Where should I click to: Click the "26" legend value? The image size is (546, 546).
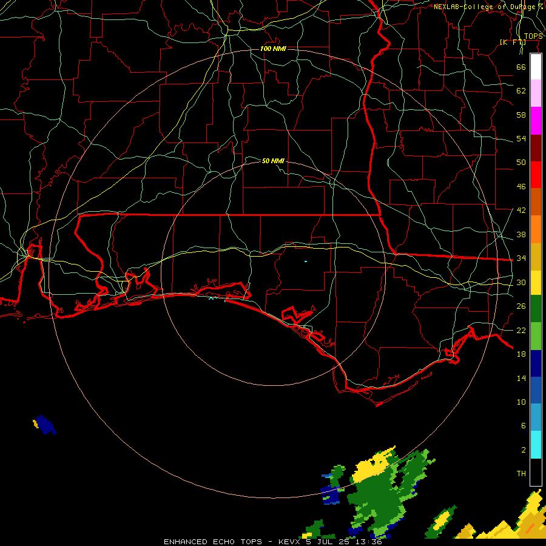click(521, 306)
